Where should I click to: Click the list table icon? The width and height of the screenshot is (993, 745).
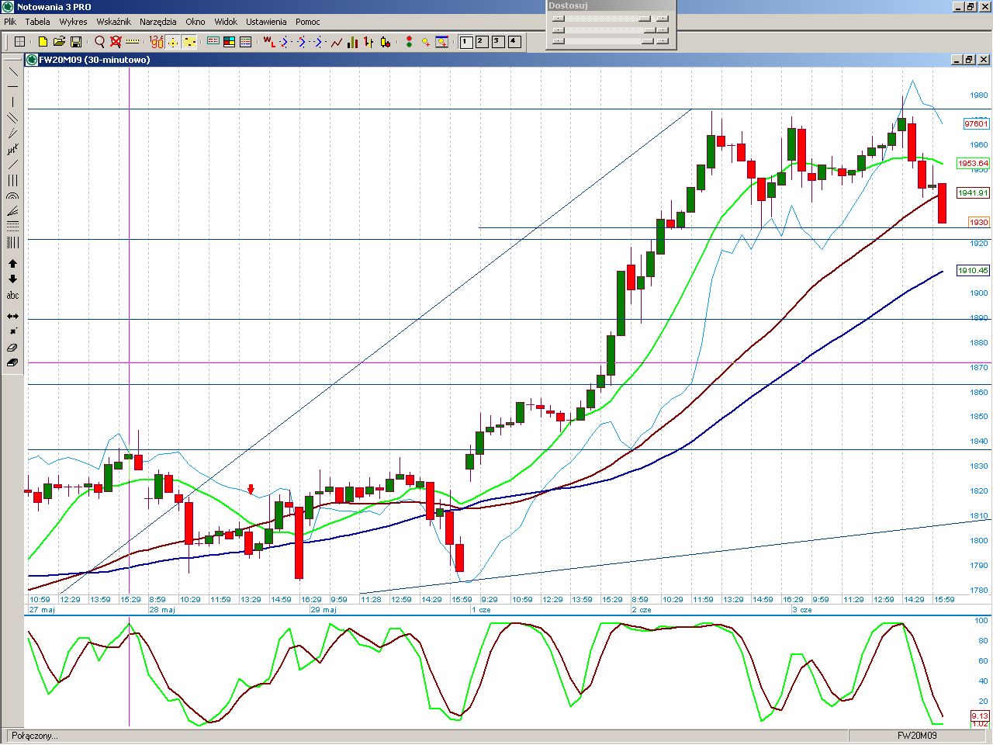tap(246, 42)
